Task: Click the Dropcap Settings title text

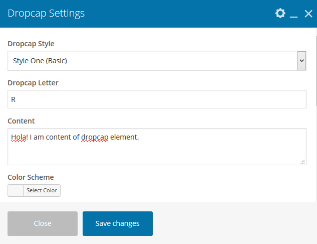Action: point(46,14)
